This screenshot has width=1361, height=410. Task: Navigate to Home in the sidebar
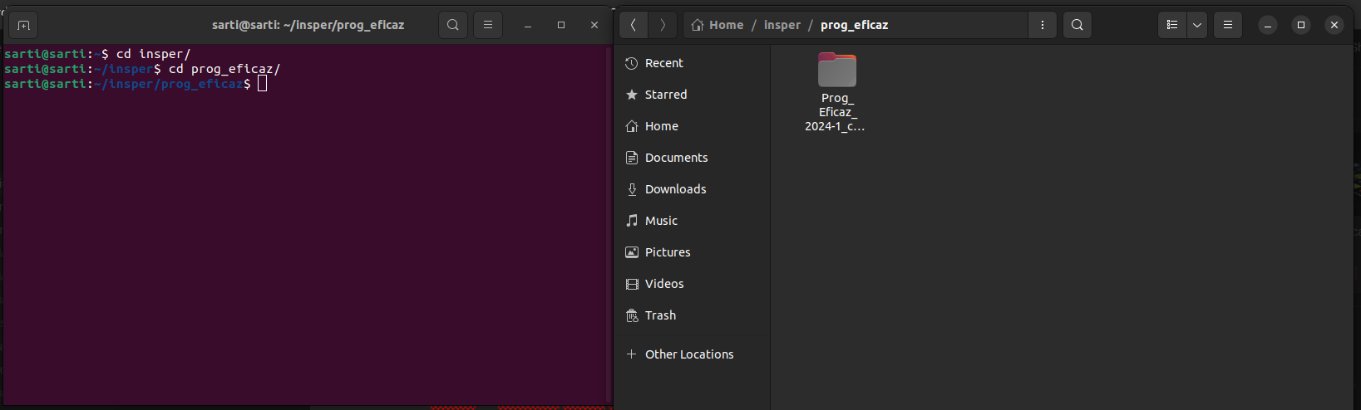click(x=661, y=126)
